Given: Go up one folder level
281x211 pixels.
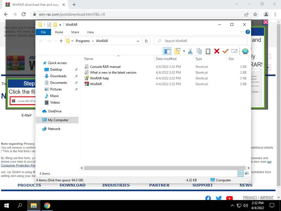Looking at the screenshot, I should coord(61,41).
